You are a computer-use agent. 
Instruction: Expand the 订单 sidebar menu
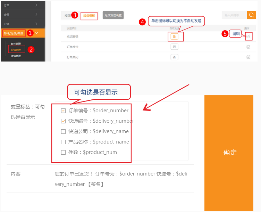tap(23, 5)
